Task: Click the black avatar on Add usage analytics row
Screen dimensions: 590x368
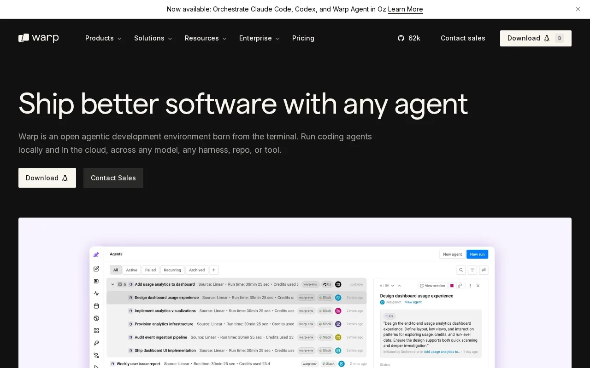Action: coord(338,284)
